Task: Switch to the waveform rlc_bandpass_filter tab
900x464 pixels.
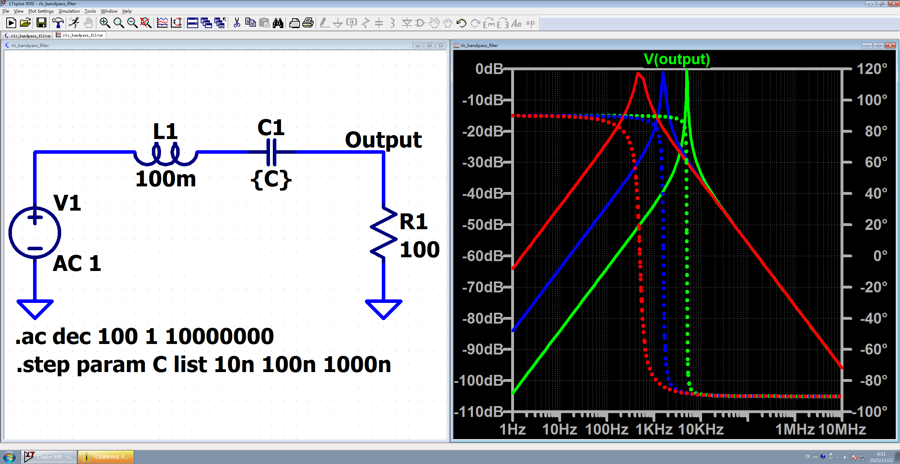Action: [x=80, y=35]
